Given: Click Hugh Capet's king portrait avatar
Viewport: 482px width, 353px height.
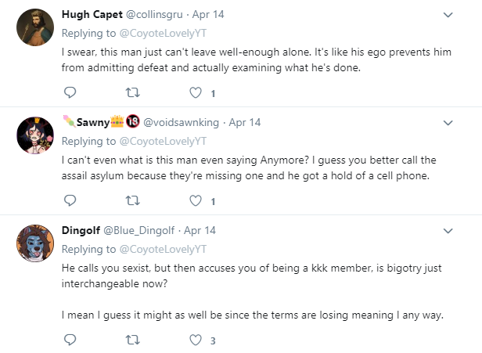Looking at the screenshot, I should (35, 27).
